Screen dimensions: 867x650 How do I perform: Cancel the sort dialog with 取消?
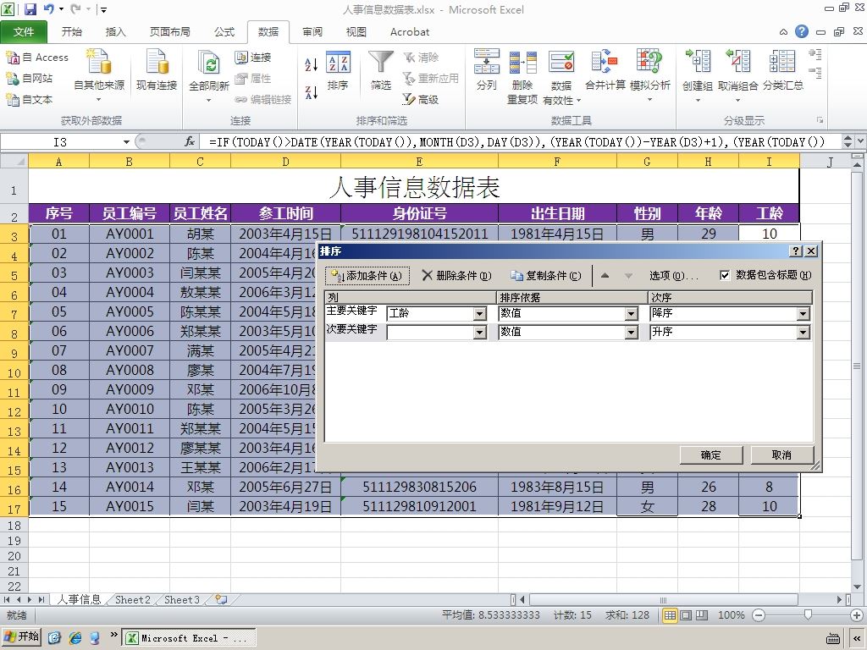pyautogui.click(x=781, y=454)
